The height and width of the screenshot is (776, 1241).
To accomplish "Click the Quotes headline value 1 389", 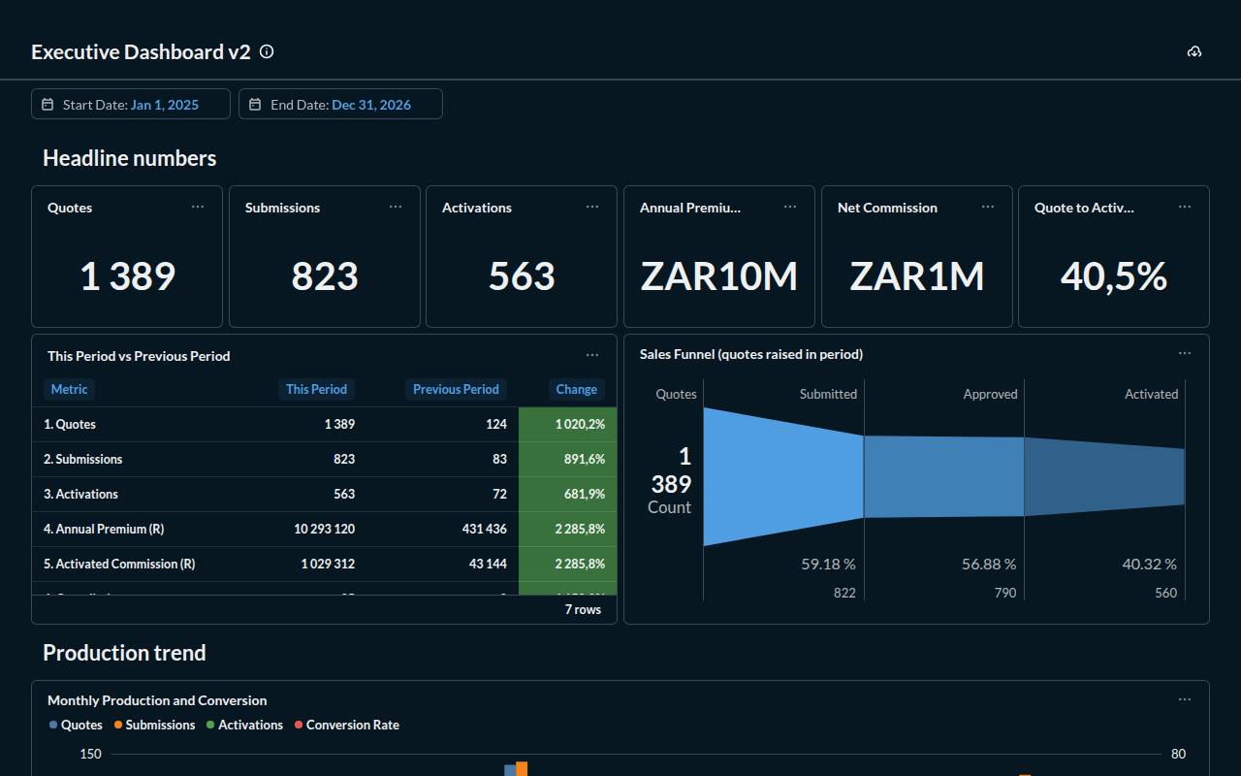I will coord(127,276).
